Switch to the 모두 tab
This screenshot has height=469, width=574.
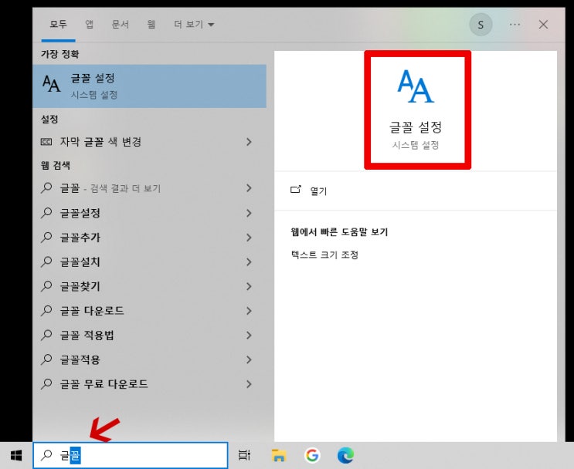(58, 25)
